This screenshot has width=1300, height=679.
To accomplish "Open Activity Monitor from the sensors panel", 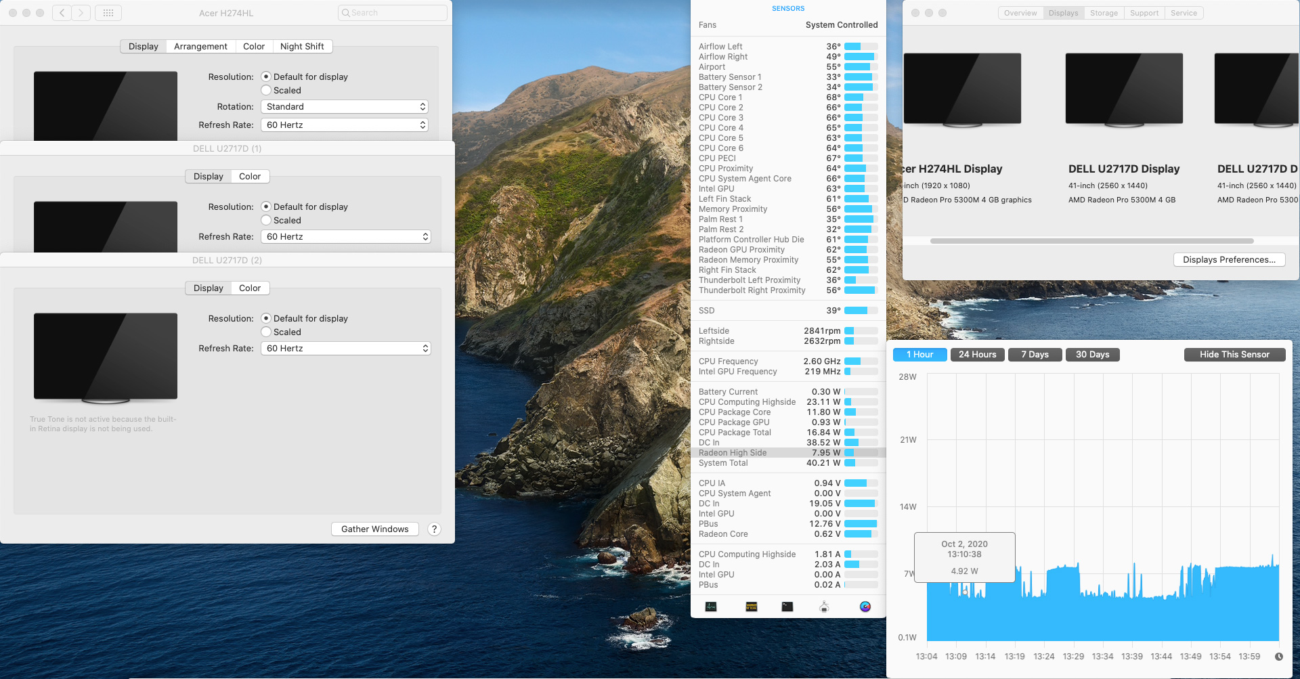I will tap(711, 607).
